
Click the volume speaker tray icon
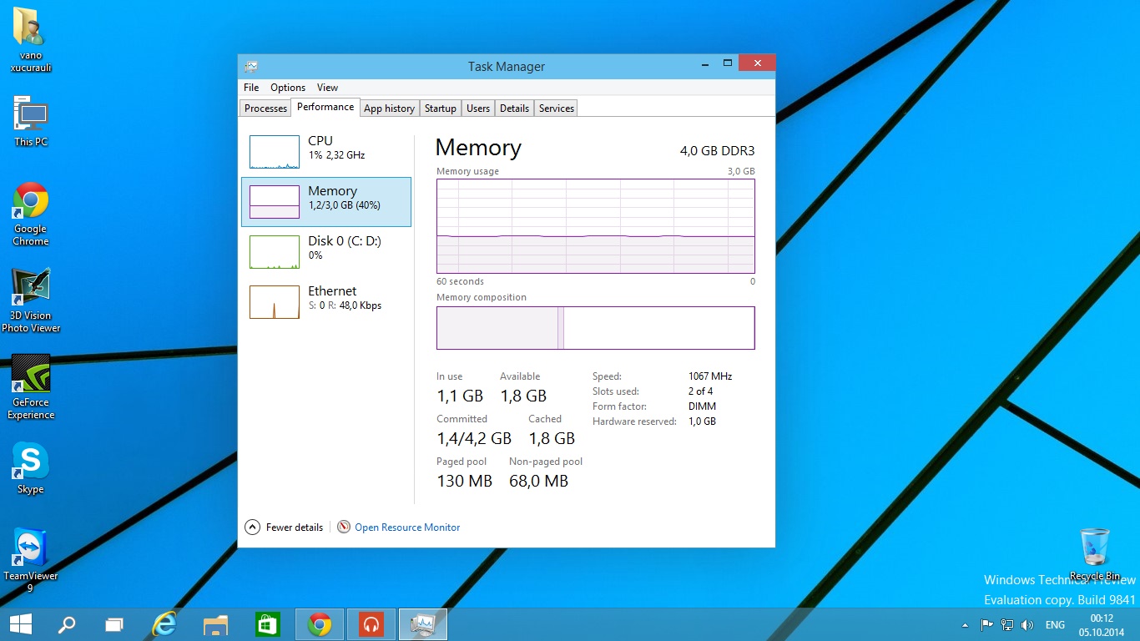tap(1027, 625)
